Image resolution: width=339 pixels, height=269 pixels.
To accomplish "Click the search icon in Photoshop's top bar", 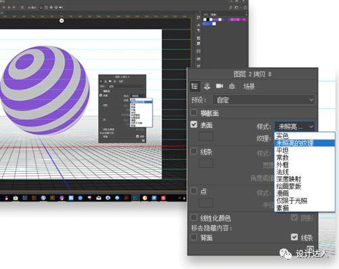I will [x=230, y=7].
